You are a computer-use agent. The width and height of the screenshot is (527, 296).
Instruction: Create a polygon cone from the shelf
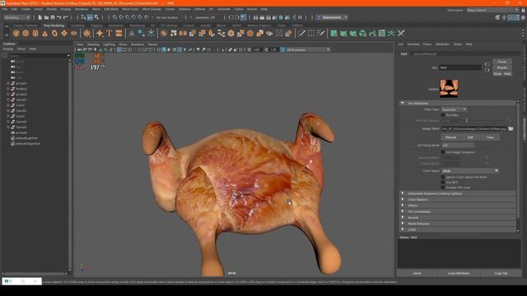pyautogui.click(x=44, y=33)
